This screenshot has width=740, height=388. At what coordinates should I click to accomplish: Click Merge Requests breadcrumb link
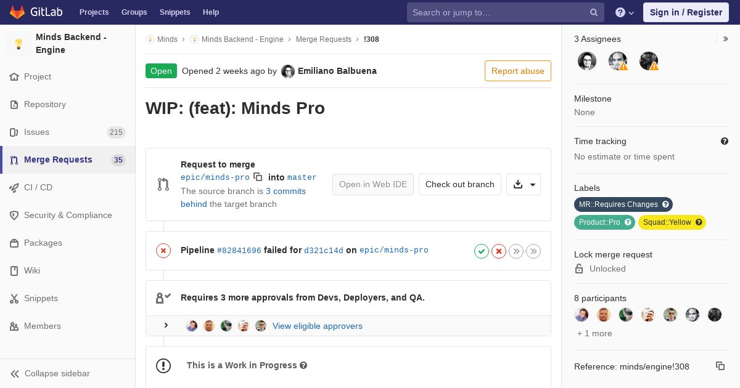(324, 39)
